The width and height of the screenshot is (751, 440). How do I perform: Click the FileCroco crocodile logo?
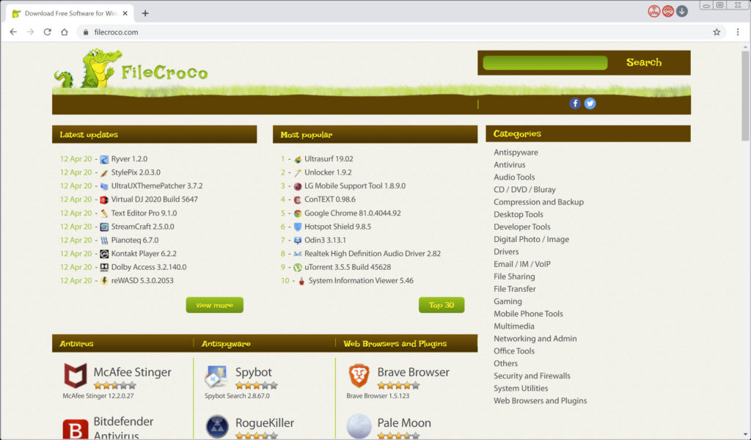click(x=131, y=68)
